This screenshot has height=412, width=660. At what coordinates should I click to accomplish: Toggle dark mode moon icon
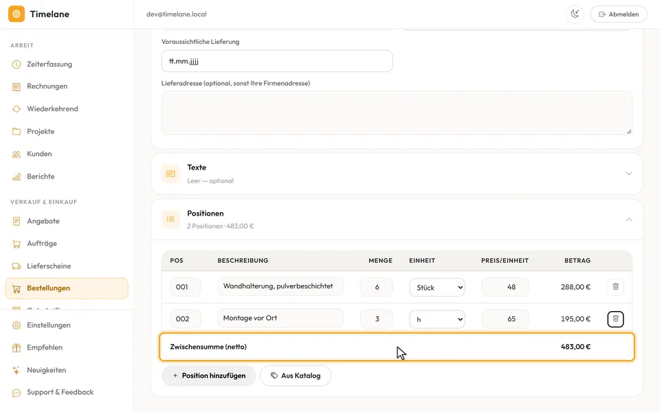575,14
